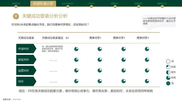
Task: Click the 市场XXX pie icon under 竞争对手2
Action: (x=124, y=49)
